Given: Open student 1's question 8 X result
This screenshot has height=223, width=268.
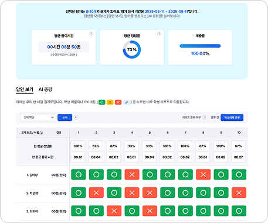Looking at the screenshot, I should [x=203, y=174].
